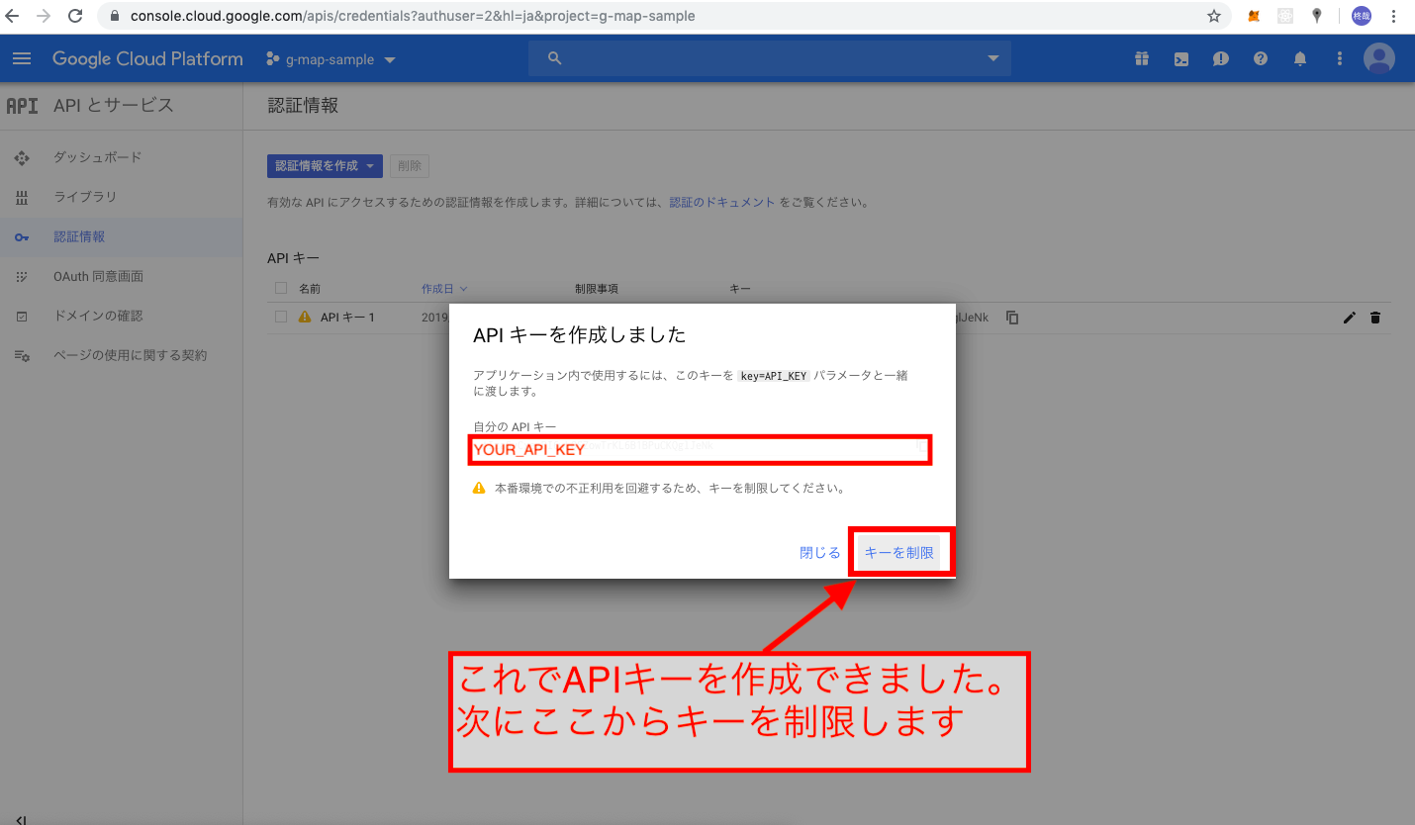Viewport: 1415px width, 825px height.
Task: Open Cloud Shell from the top bar
Action: [1180, 58]
